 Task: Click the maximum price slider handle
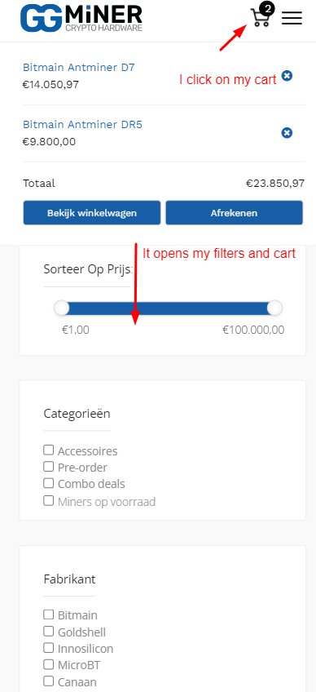pyautogui.click(x=274, y=308)
